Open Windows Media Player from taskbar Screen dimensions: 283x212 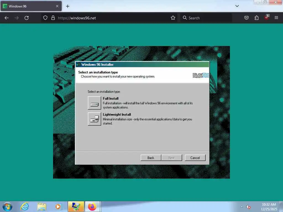(x=59, y=206)
